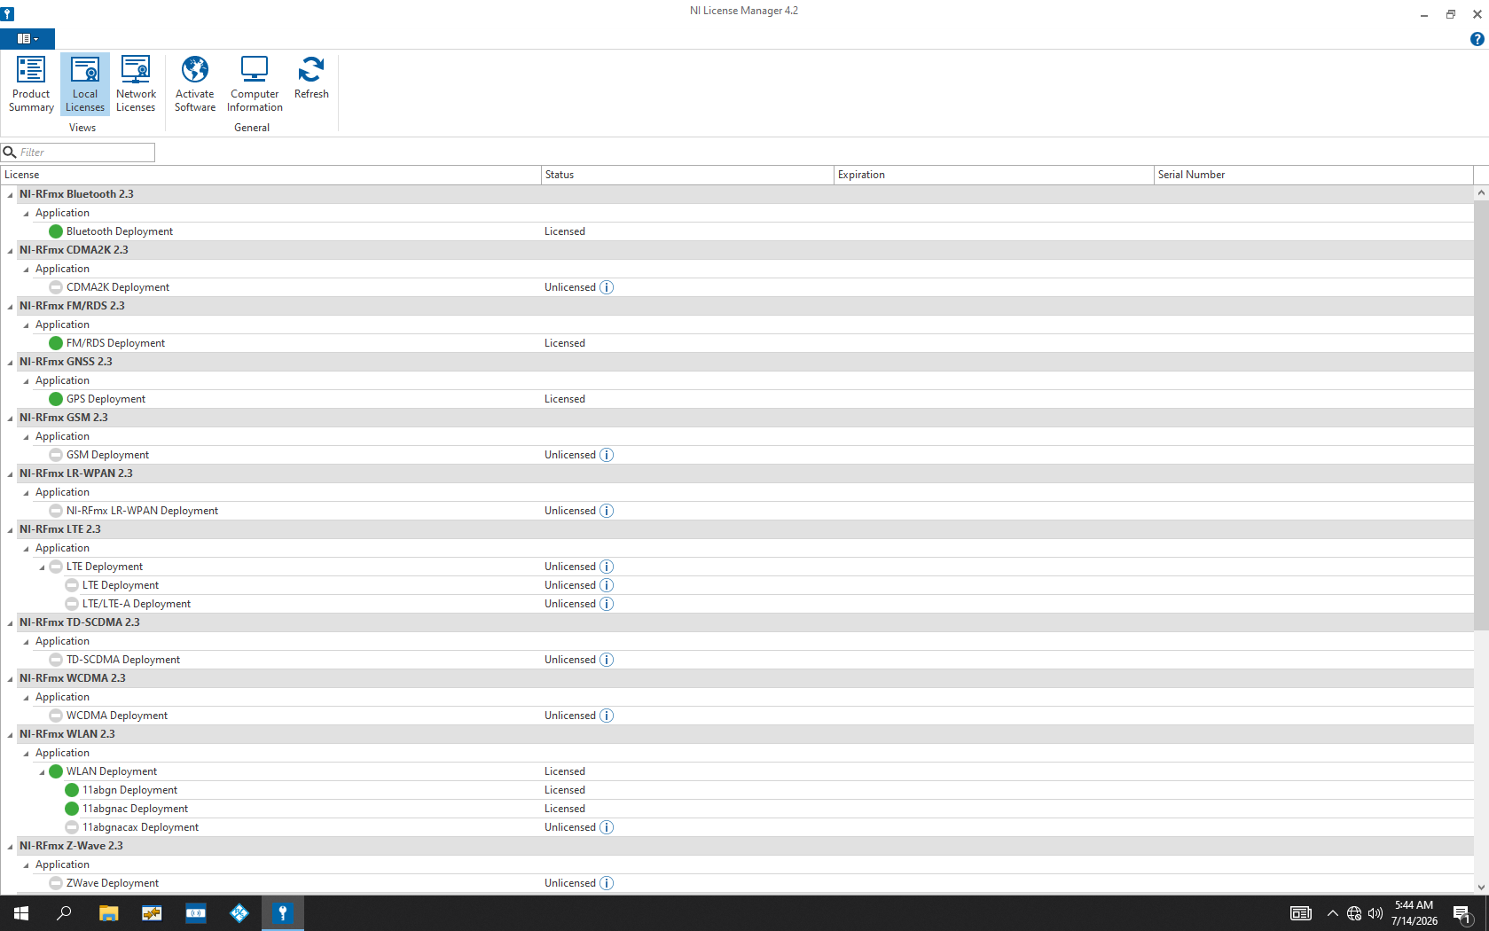Show info for GSM Deployment unlicensed status
The width and height of the screenshot is (1489, 931).
coord(607,455)
